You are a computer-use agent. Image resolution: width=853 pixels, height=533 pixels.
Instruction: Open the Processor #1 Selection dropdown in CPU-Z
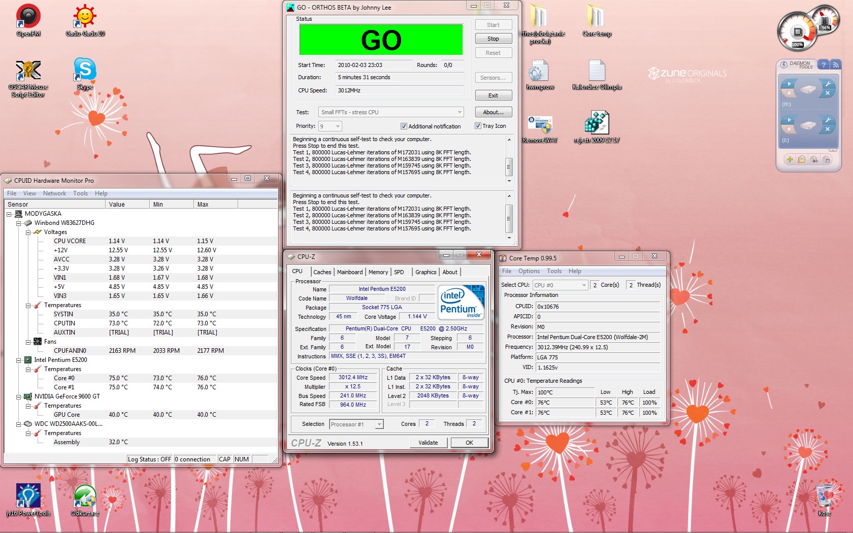click(x=356, y=424)
